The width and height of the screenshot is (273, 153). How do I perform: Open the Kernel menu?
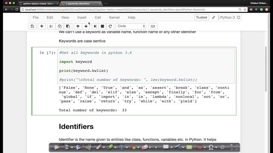[114, 17]
